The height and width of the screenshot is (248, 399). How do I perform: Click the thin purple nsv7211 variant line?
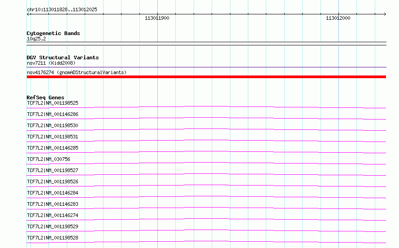pos(206,67)
